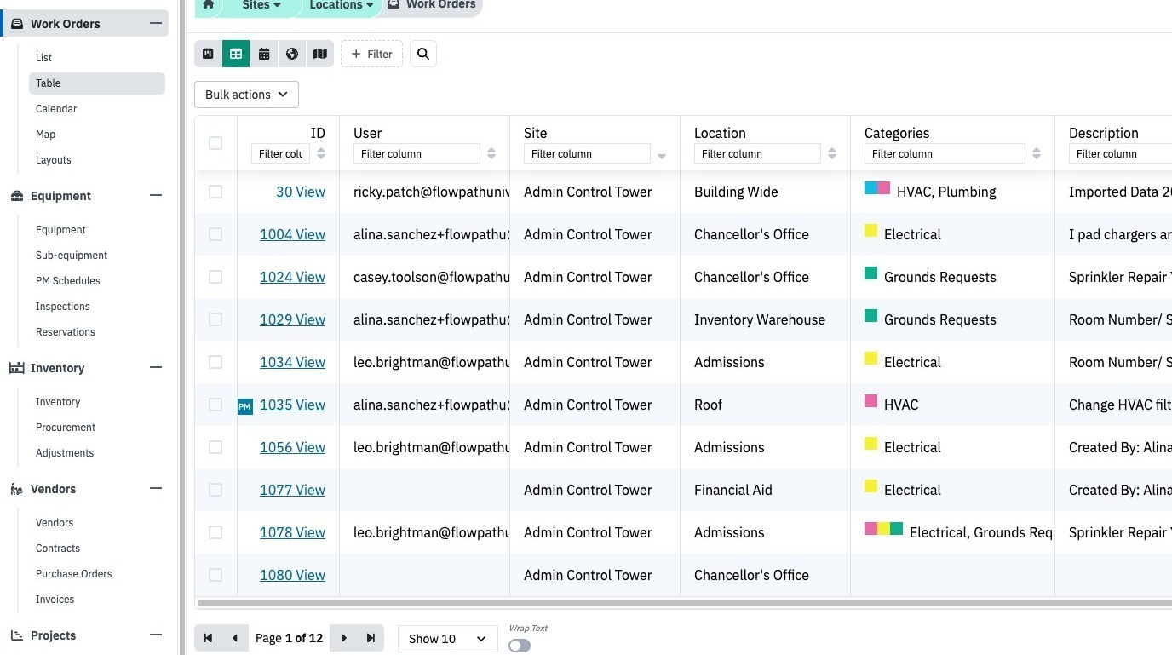Collapse the Inventory sidebar section
Screen dimensions: 1172x655
point(156,368)
